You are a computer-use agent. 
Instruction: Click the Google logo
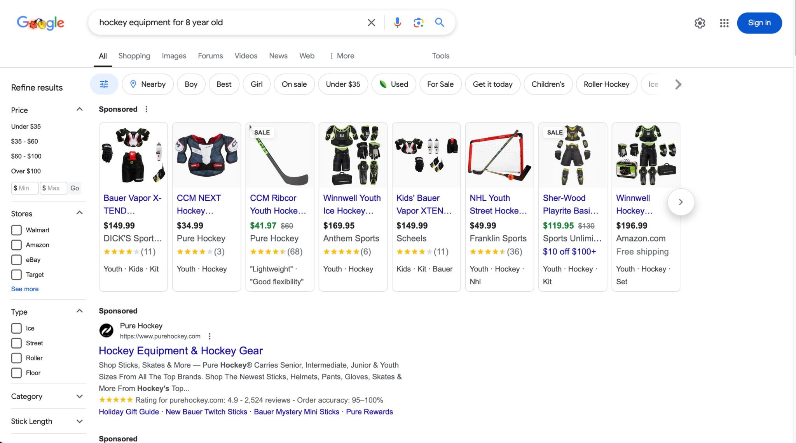pyautogui.click(x=40, y=23)
